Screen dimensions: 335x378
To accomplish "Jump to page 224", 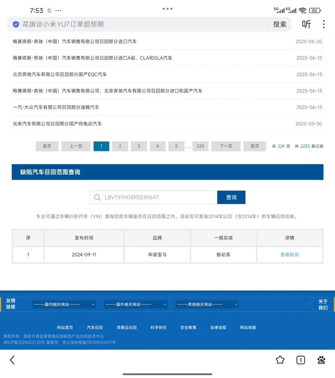I will [200, 146].
